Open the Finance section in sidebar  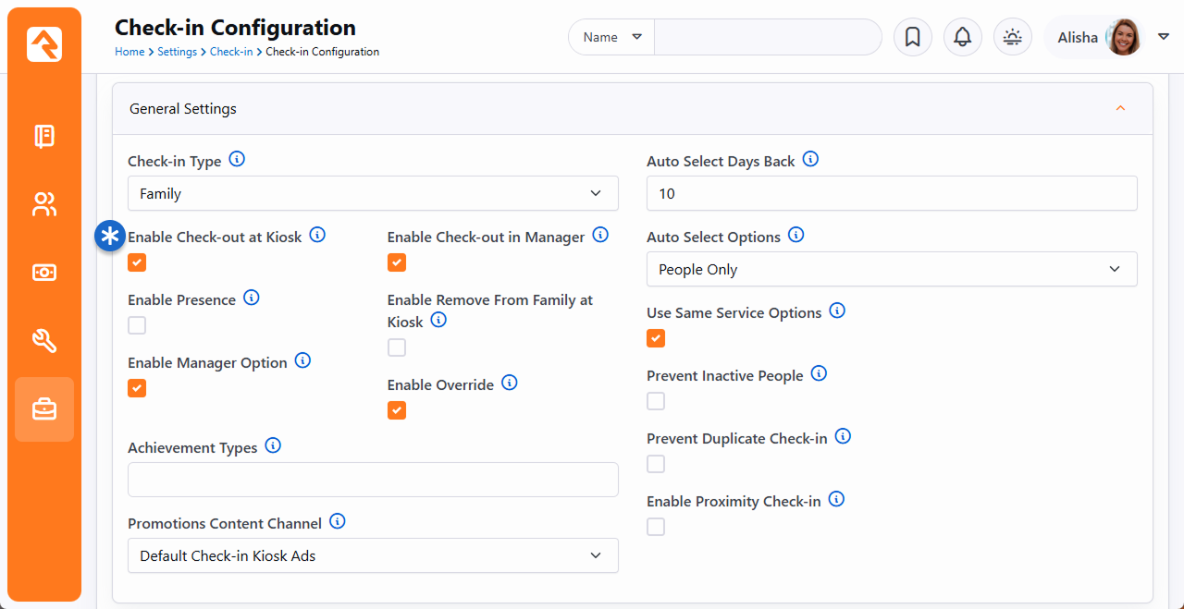[x=44, y=273]
